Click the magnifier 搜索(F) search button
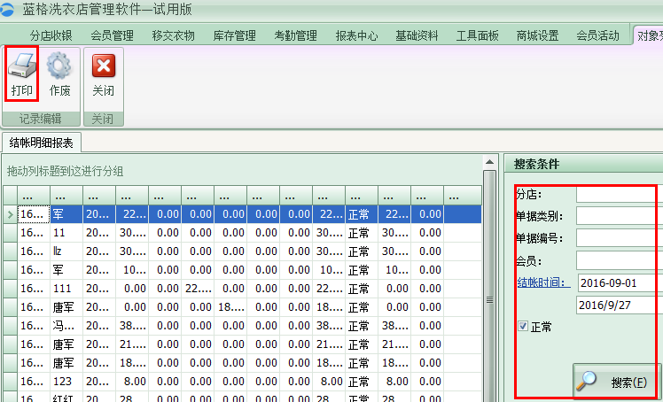 click(616, 383)
